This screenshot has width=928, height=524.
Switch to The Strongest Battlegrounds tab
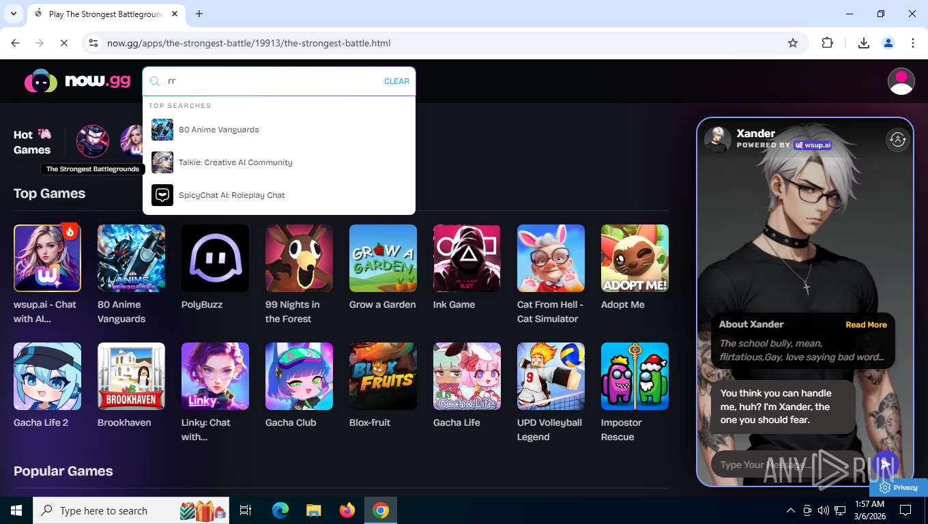tap(106, 14)
